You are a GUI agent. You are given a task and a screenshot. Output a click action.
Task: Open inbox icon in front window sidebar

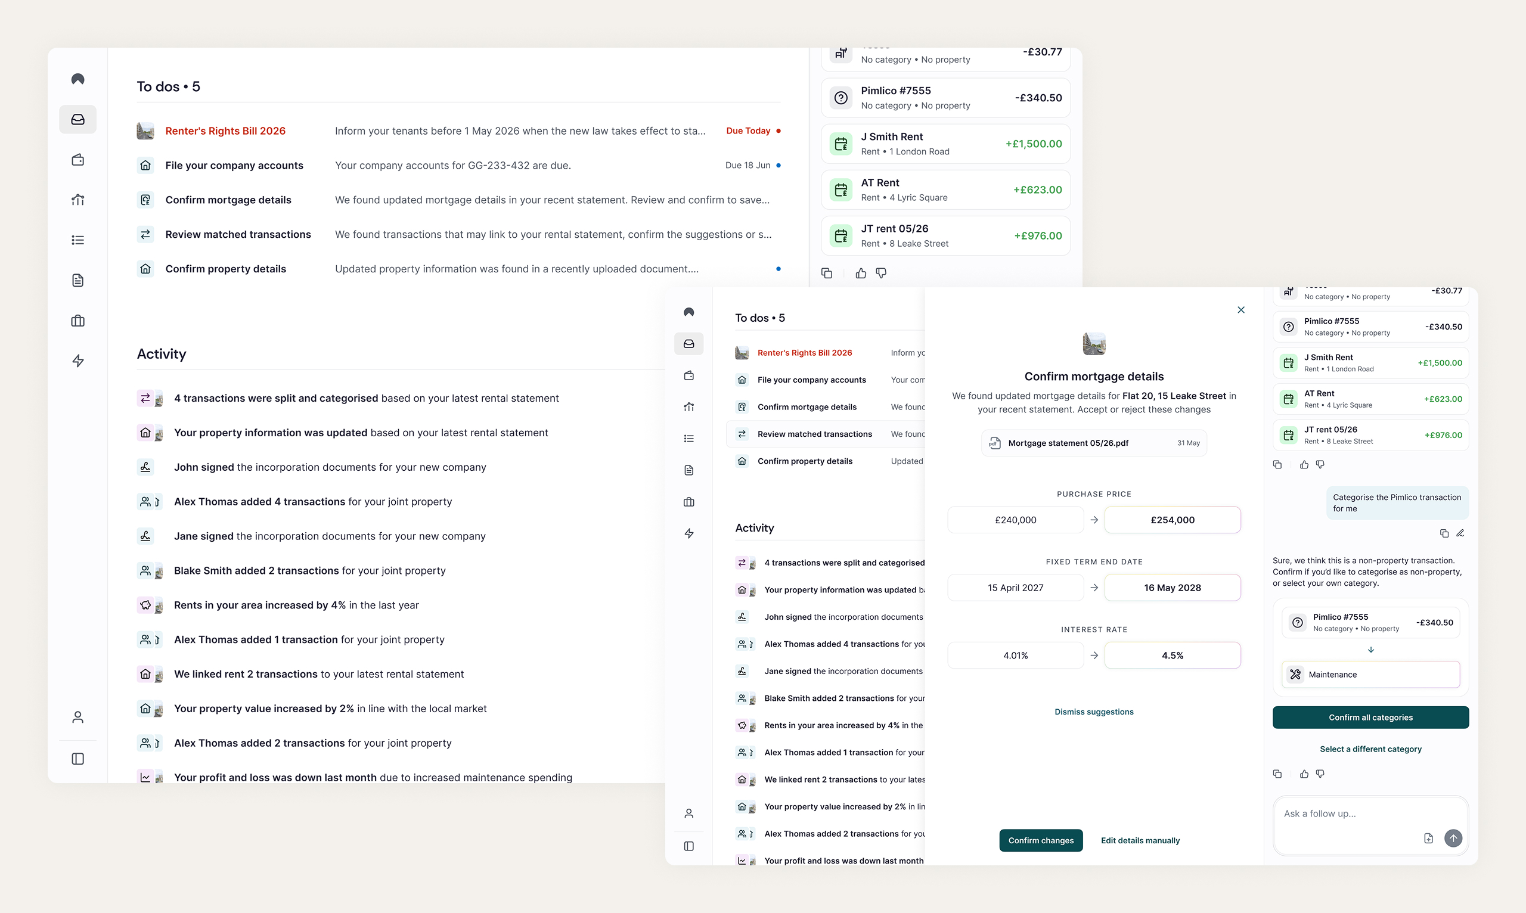click(688, 344)
